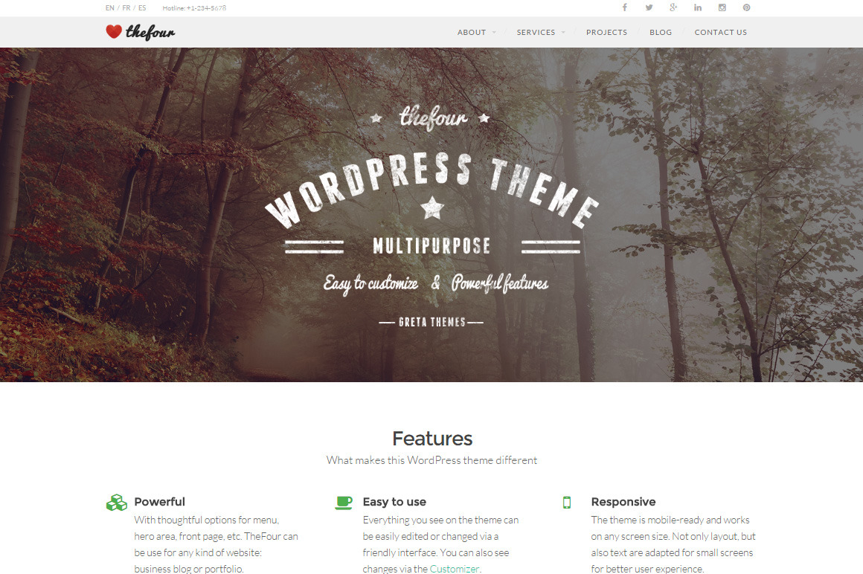863x574 pixels.
Task: Click the red heart thefour logo
Action: coord(140,32)
